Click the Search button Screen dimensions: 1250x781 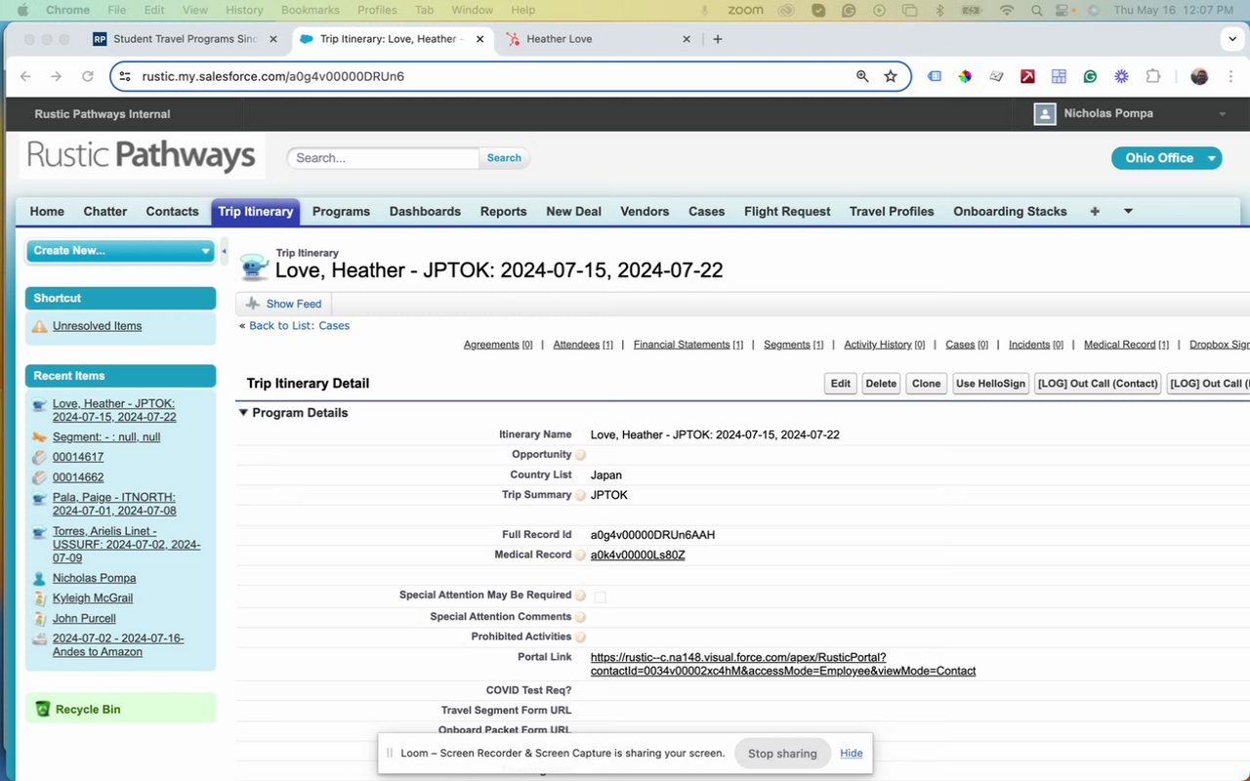tap(504, 158)
